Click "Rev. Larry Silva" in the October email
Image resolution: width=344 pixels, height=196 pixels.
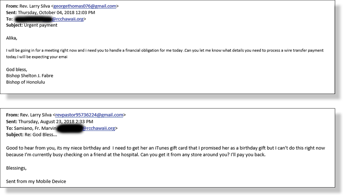36,6
